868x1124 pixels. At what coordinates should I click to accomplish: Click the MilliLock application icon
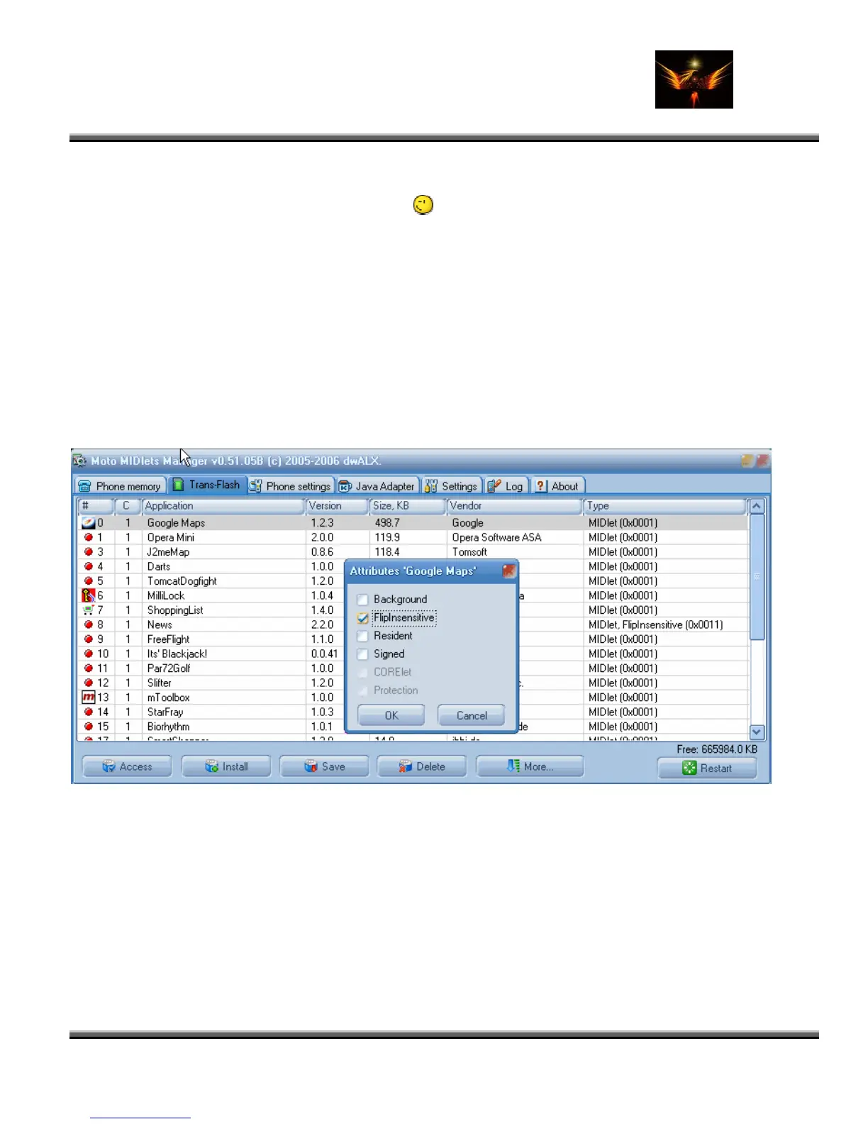coord(88,595)
